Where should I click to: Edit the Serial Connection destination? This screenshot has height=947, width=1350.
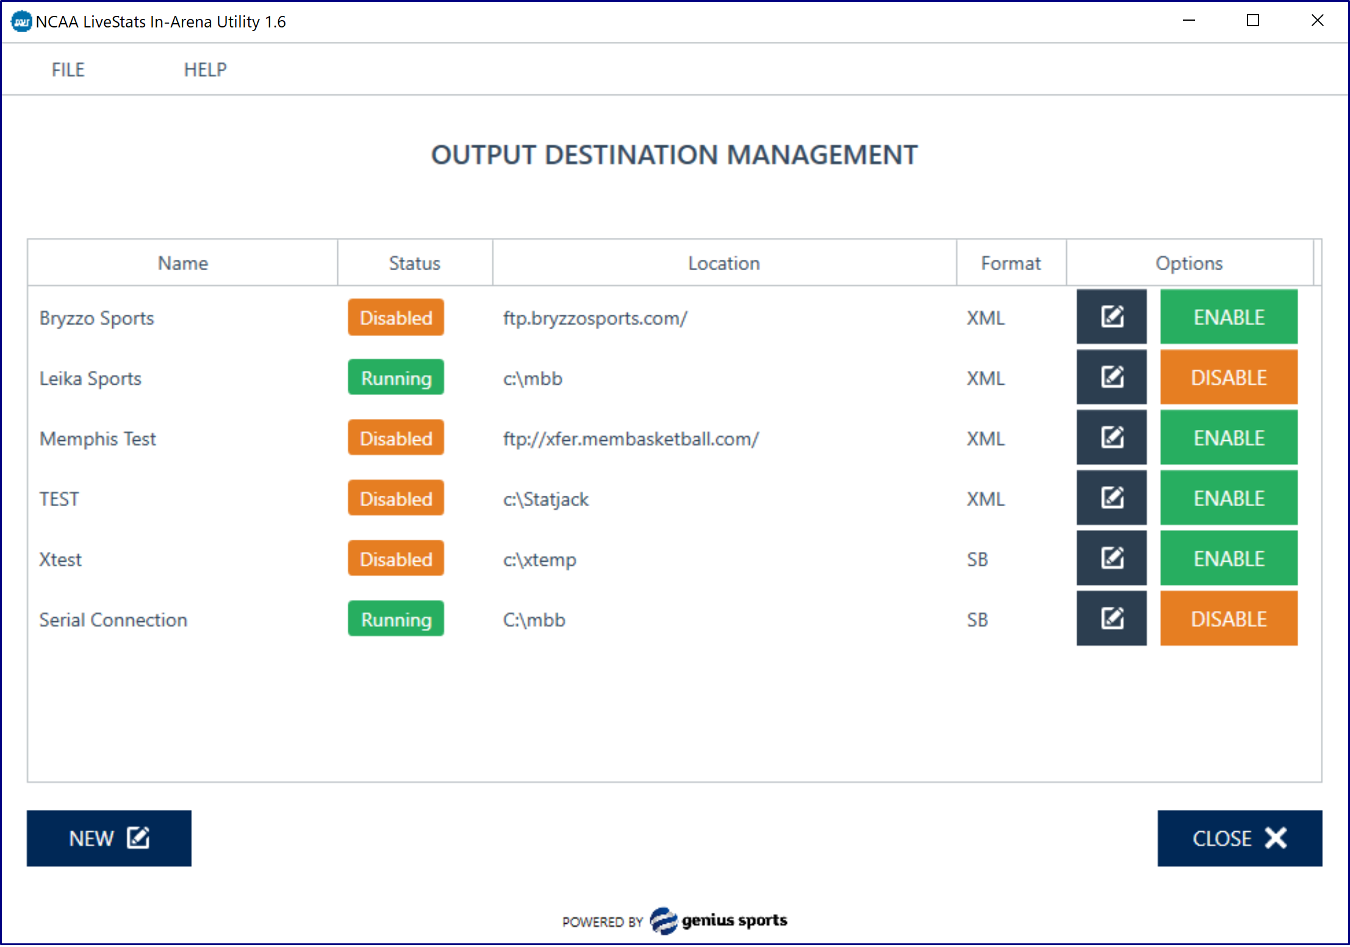[x=1111, y=618]
